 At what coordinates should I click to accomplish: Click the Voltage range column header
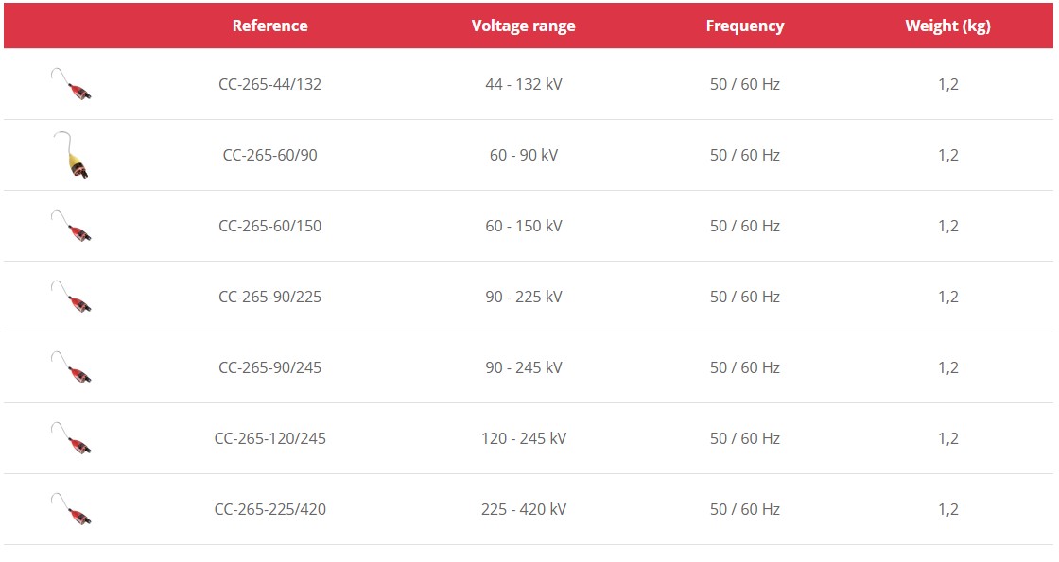(523, 26)
